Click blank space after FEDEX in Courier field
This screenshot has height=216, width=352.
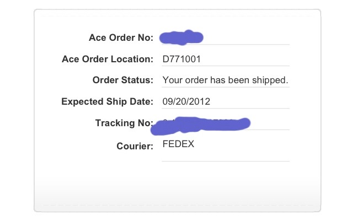(x=242, y=144)
